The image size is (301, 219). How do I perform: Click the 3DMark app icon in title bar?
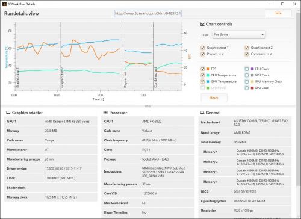[x=4, y=4]
